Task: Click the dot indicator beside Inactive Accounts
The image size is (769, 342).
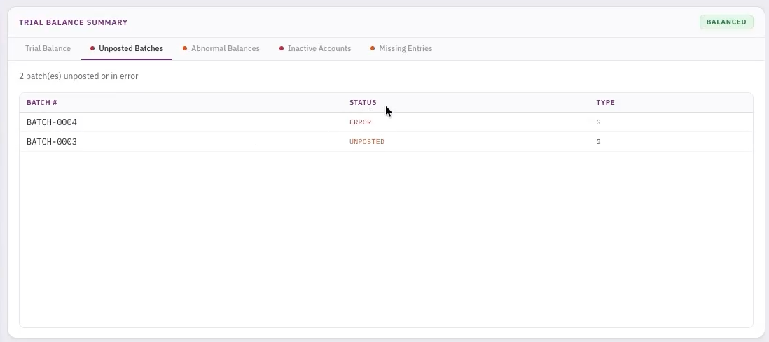Action: pyautogui.click(x=282, y=49)
